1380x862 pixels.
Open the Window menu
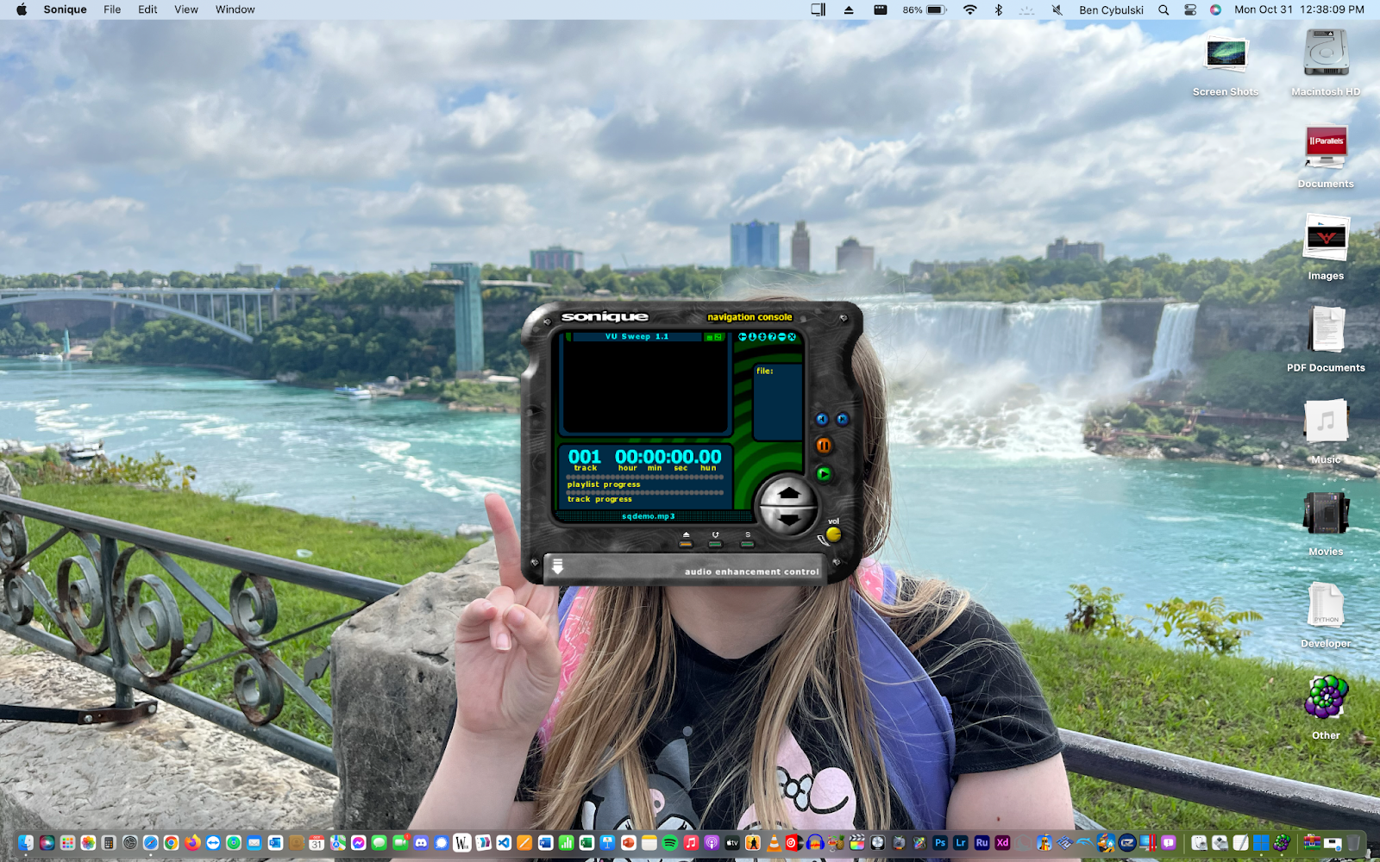tap(235, 9)
